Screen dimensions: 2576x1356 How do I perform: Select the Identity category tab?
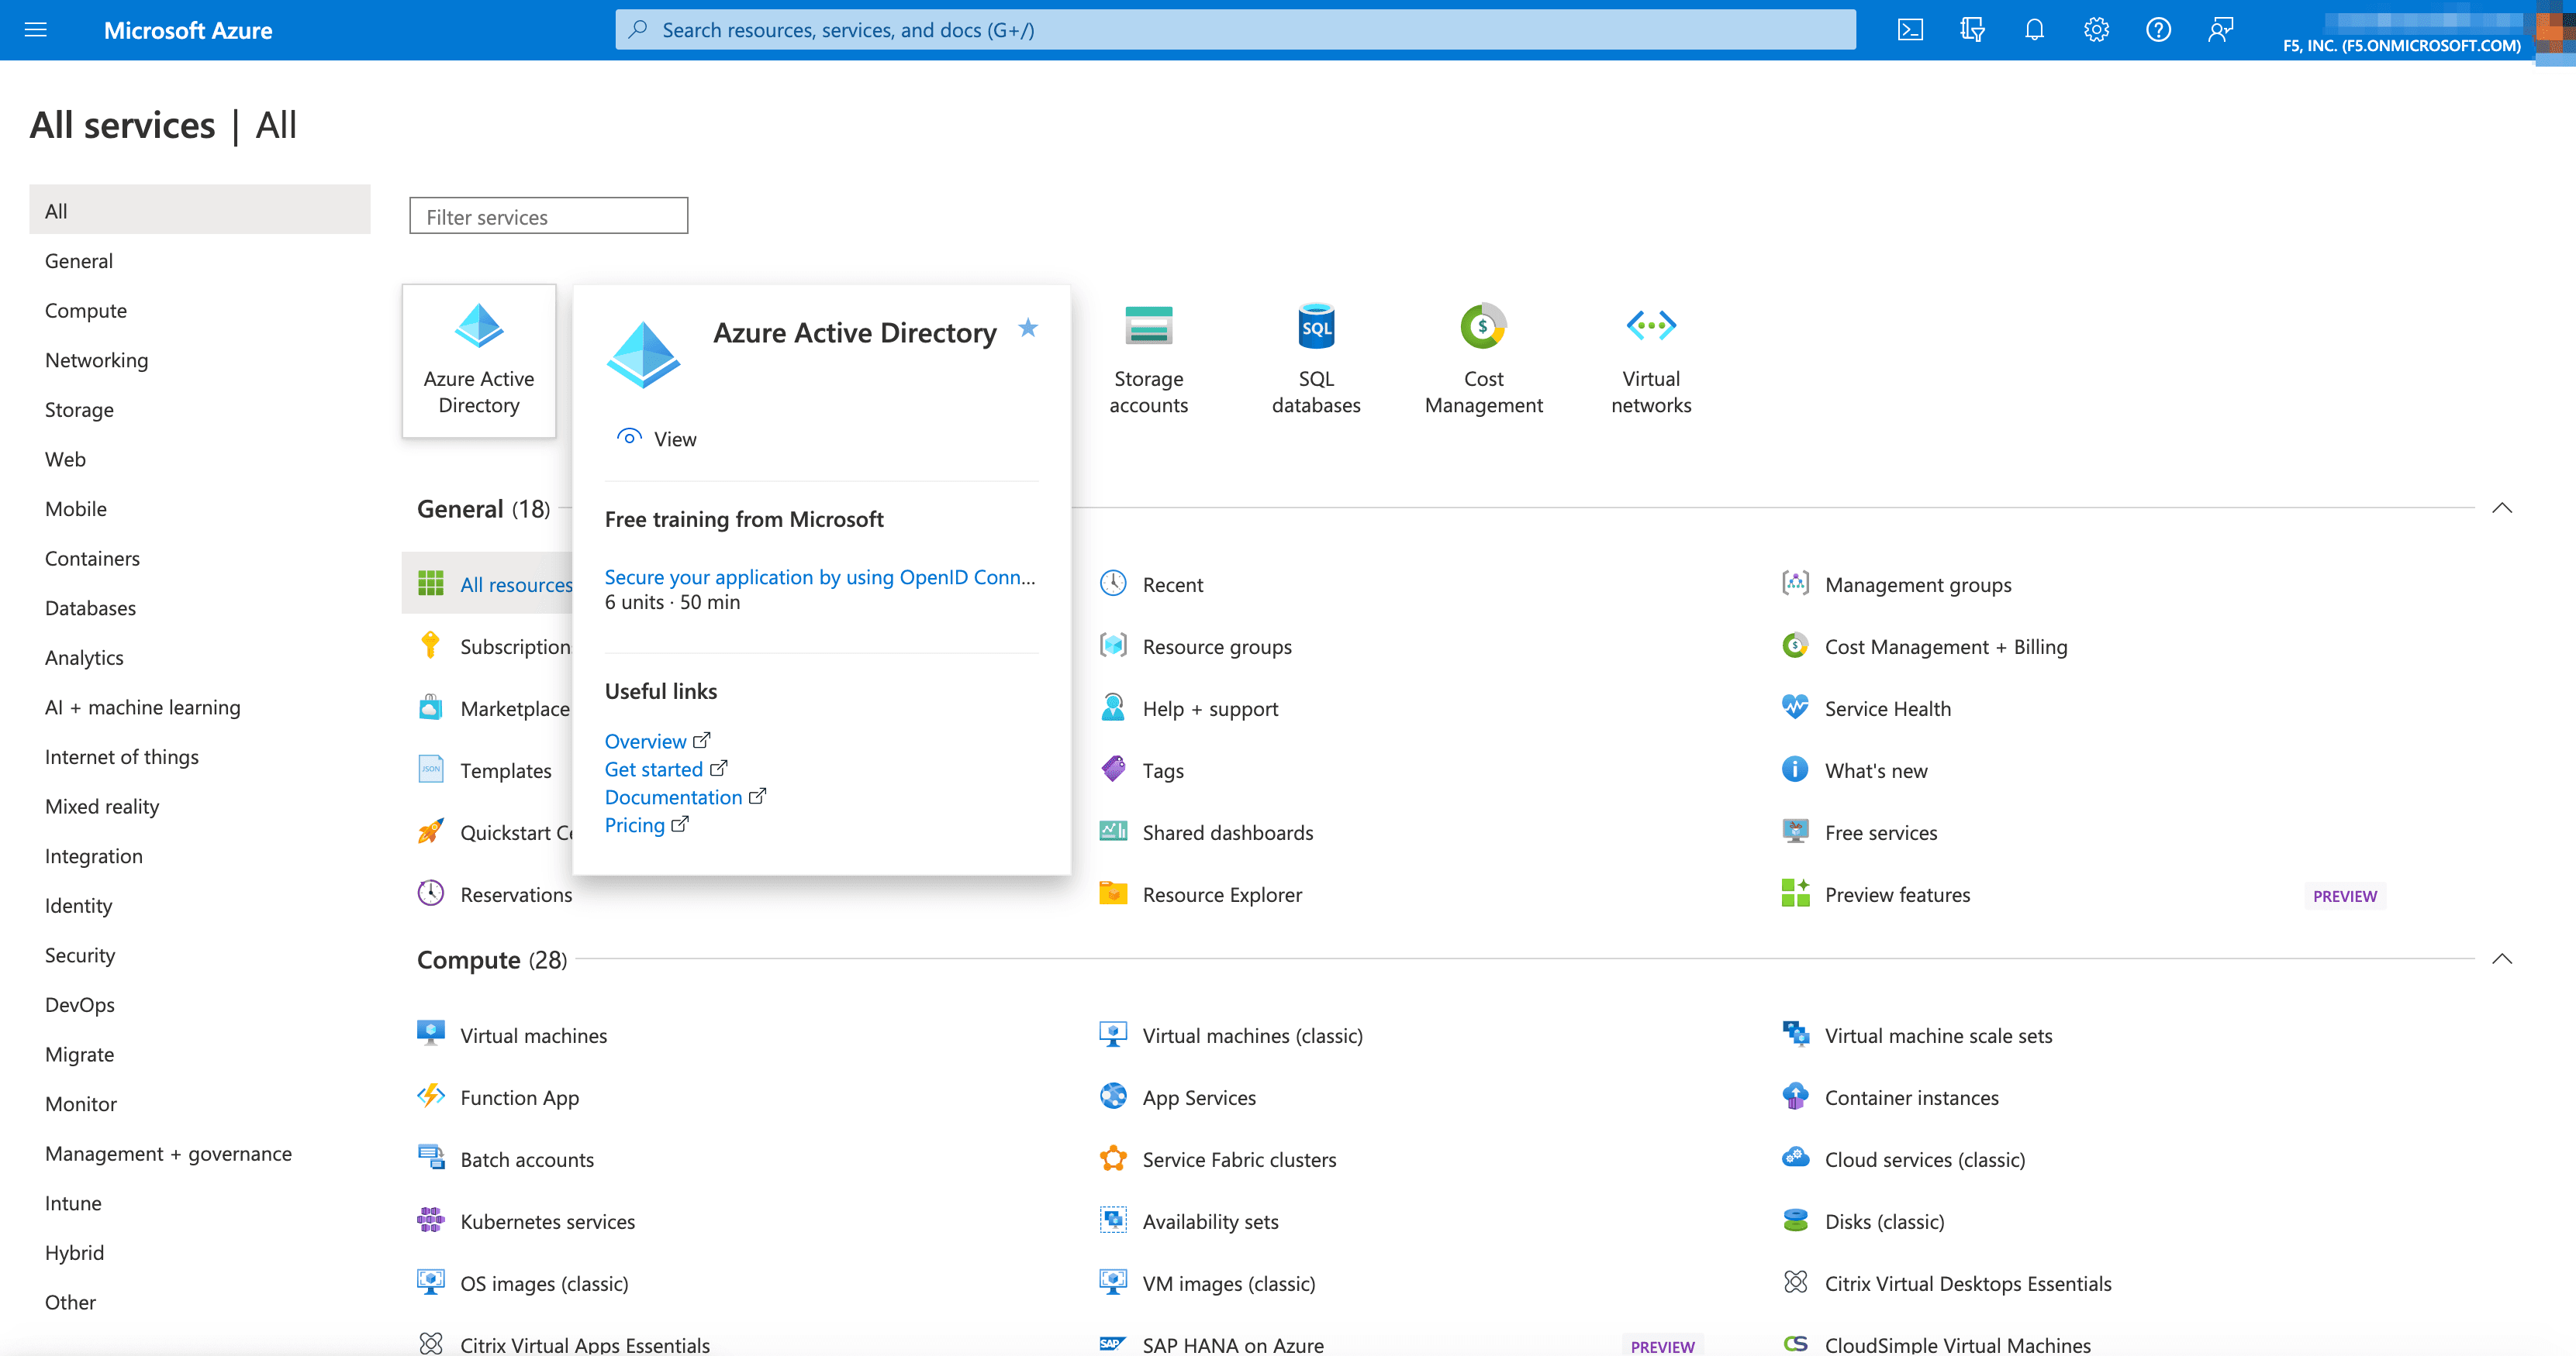[x=78, y=905]
